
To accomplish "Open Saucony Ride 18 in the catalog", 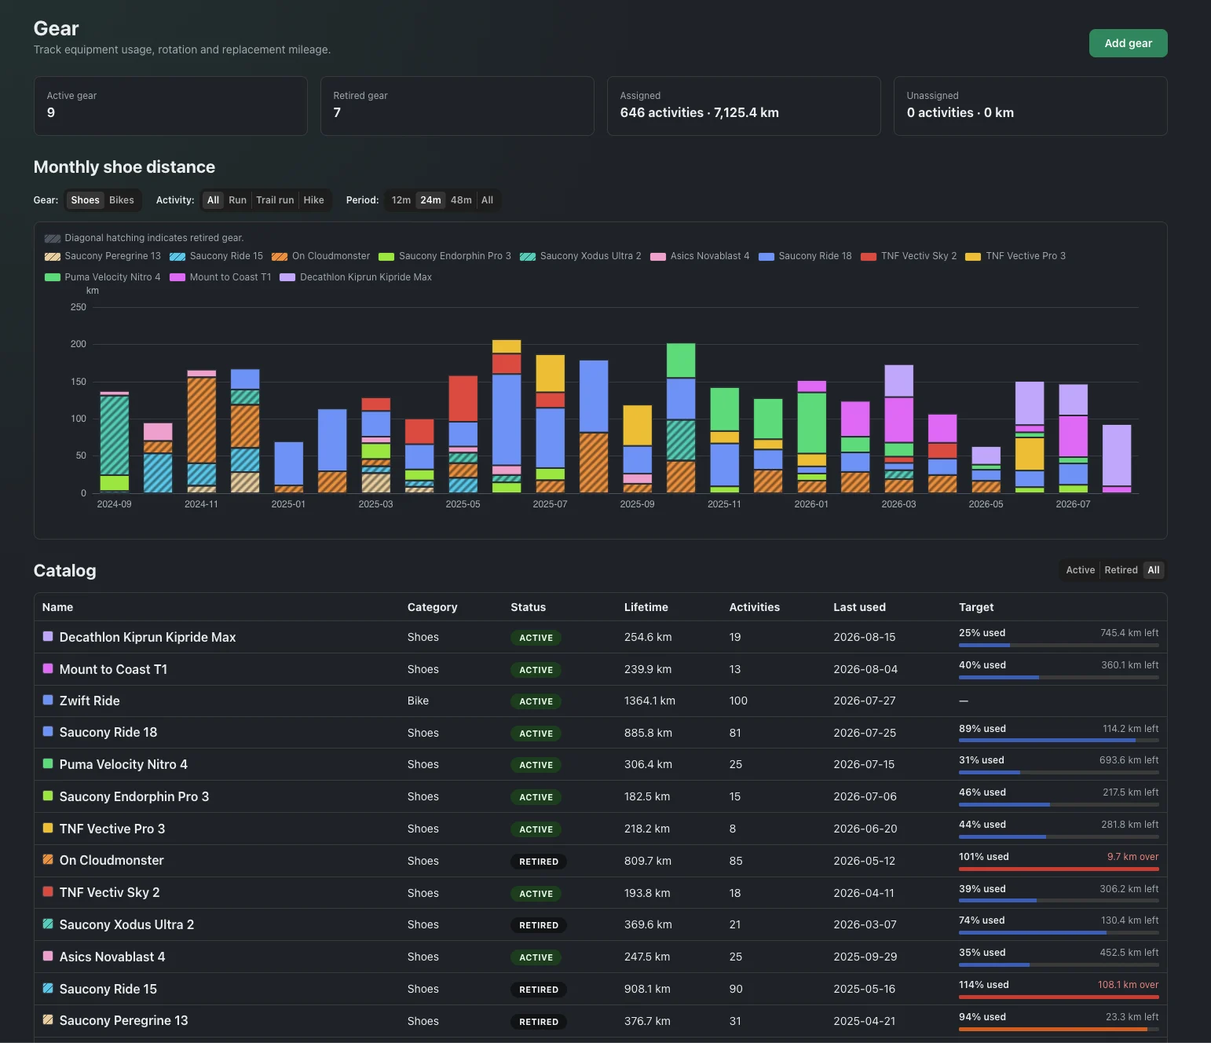I will tap(600, 733).
